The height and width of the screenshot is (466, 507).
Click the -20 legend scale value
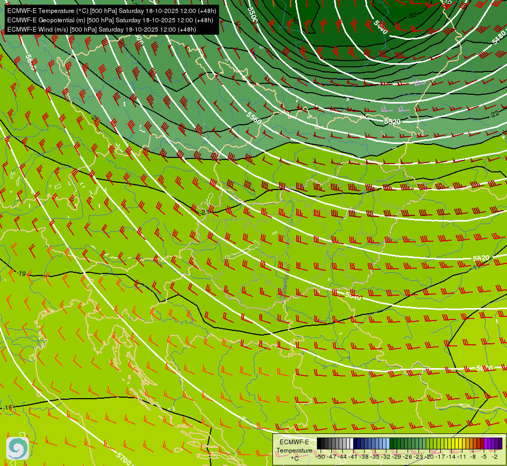[429, 457]
